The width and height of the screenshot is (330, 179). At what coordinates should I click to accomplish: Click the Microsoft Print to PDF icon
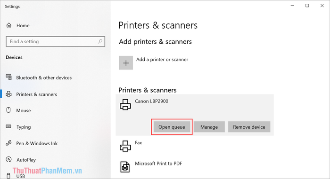[x=125, y=167]
